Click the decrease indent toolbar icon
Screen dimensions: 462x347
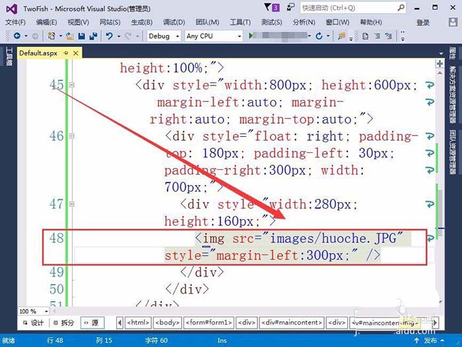tap(377, 36)
